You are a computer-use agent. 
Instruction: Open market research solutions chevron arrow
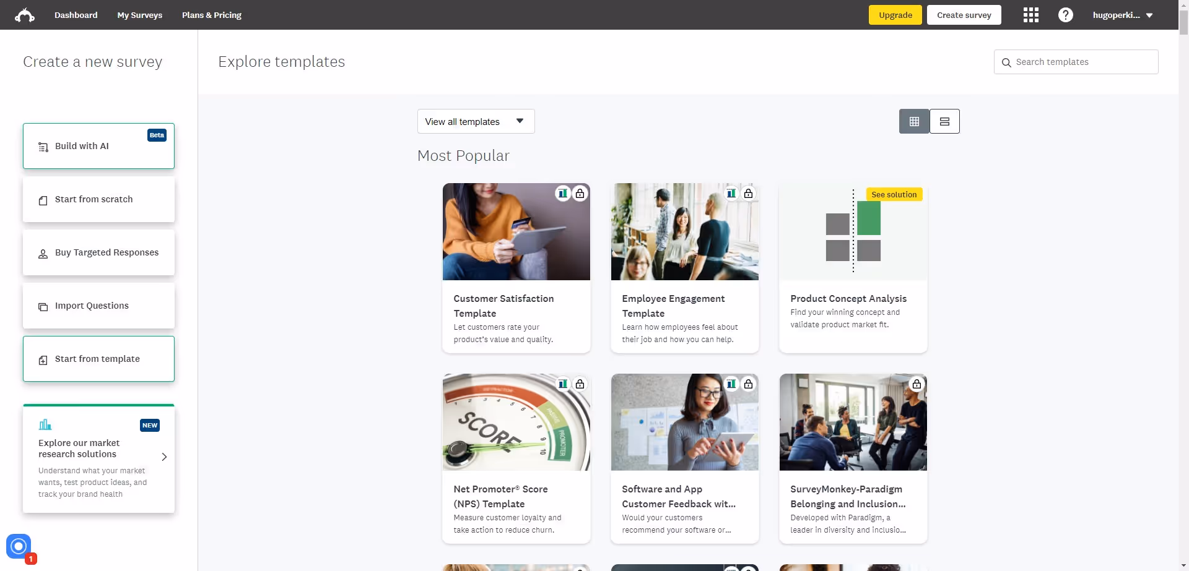coord(164,457)
